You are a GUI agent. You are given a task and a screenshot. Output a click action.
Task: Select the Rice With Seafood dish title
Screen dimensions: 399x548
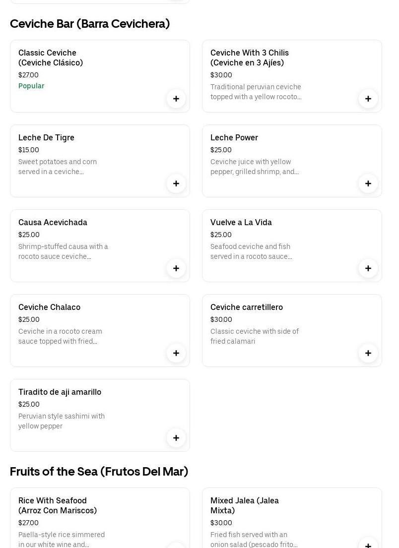pos(58,505)
